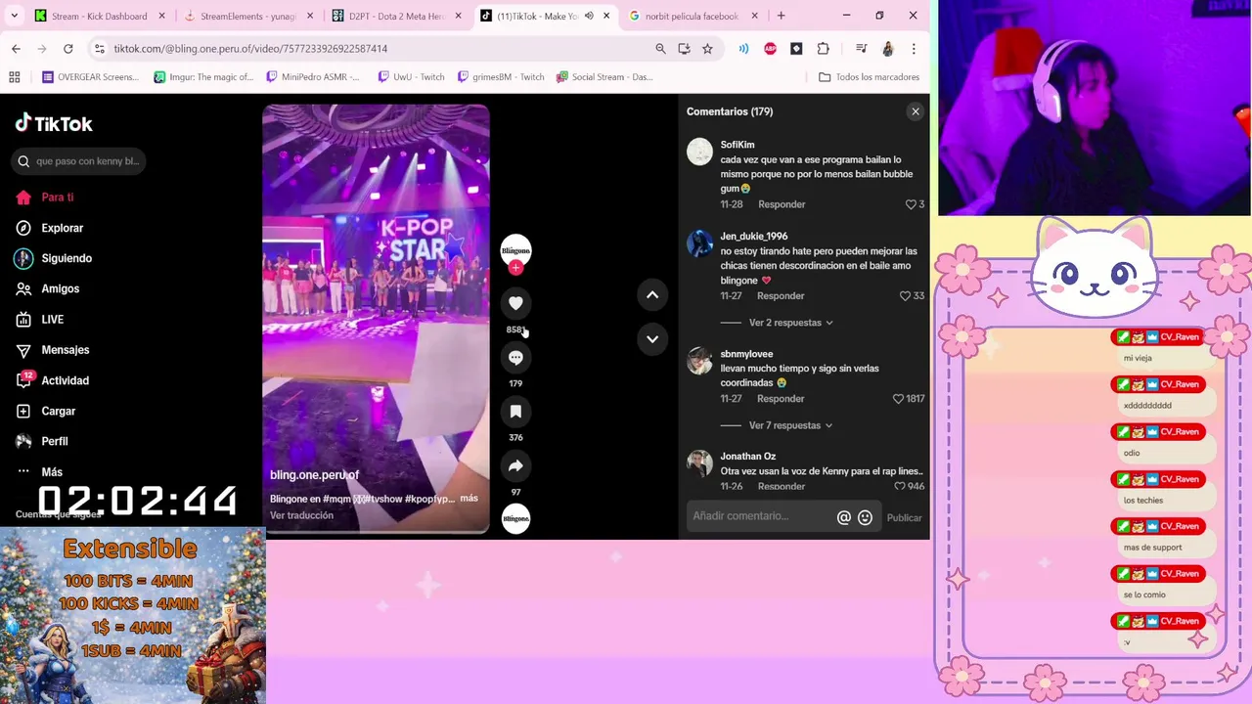Screen dimensions: 1252x704
Task: Expand Ver 2 respuestas replies
Action: tap(790, 323)
